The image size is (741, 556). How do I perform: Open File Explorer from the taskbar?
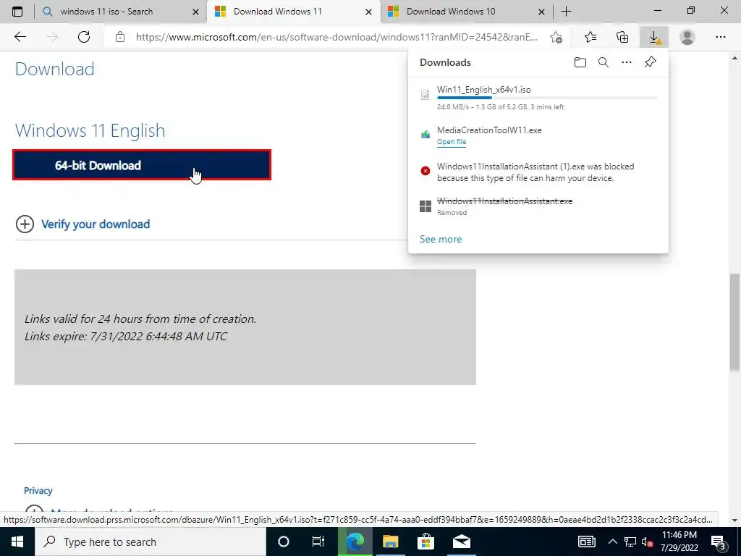(390, 542)
